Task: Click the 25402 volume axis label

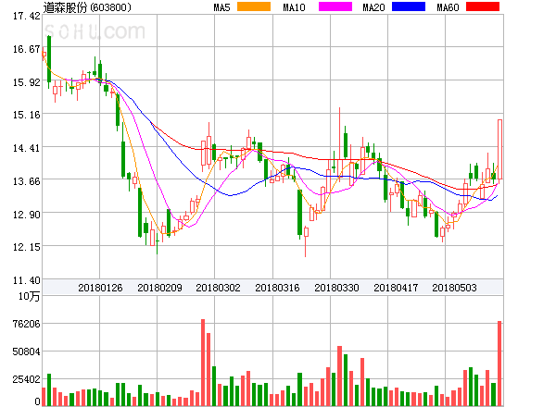Action: click(27, 380)
